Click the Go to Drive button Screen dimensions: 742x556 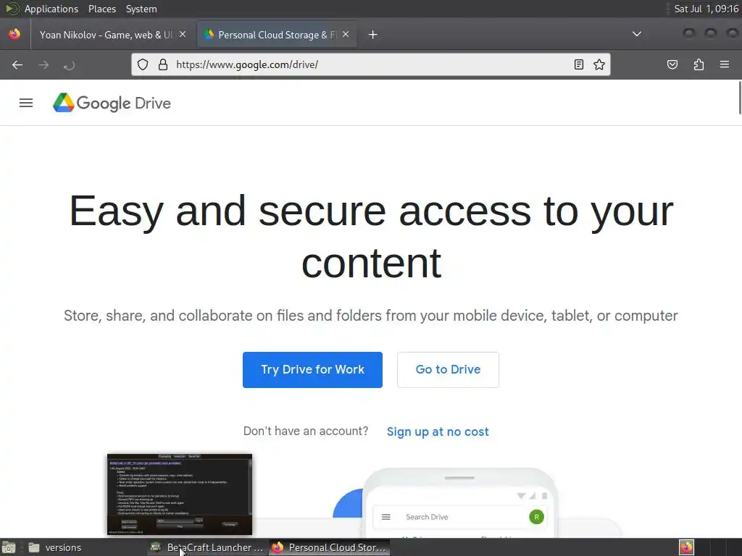tap(448, 370)
